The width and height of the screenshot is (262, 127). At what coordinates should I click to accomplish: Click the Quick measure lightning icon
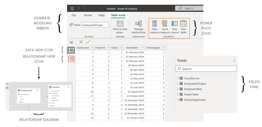click(164, 23)
